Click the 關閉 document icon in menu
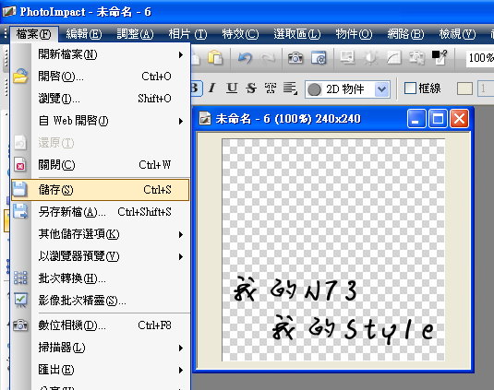 click(20, 164)
